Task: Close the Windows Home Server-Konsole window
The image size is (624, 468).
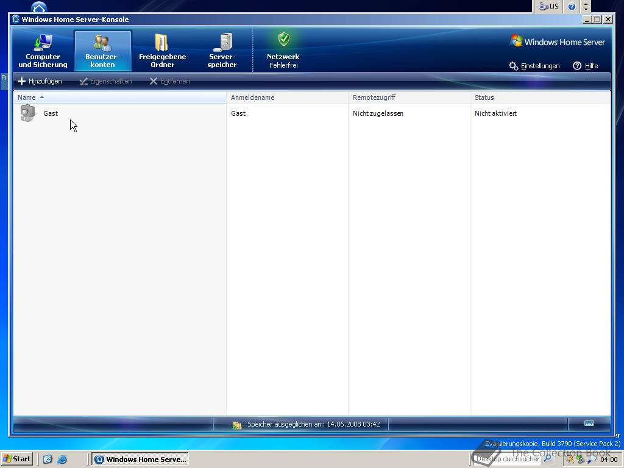Action: 608,19
